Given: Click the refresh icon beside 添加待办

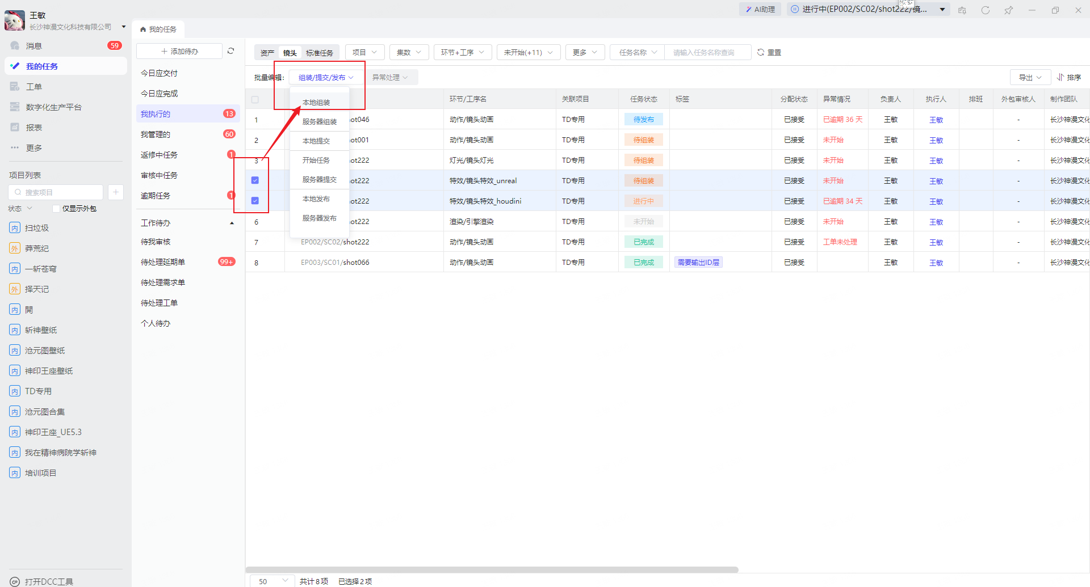Looking at the screenshot, I should [x=230, y=51].
